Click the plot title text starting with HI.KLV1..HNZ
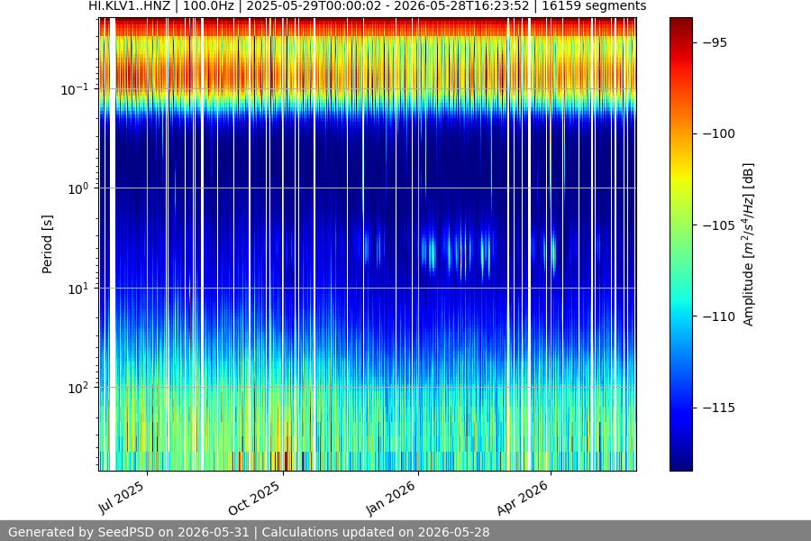This screenshot has height=541, width=811. click(x=368, y=6)
